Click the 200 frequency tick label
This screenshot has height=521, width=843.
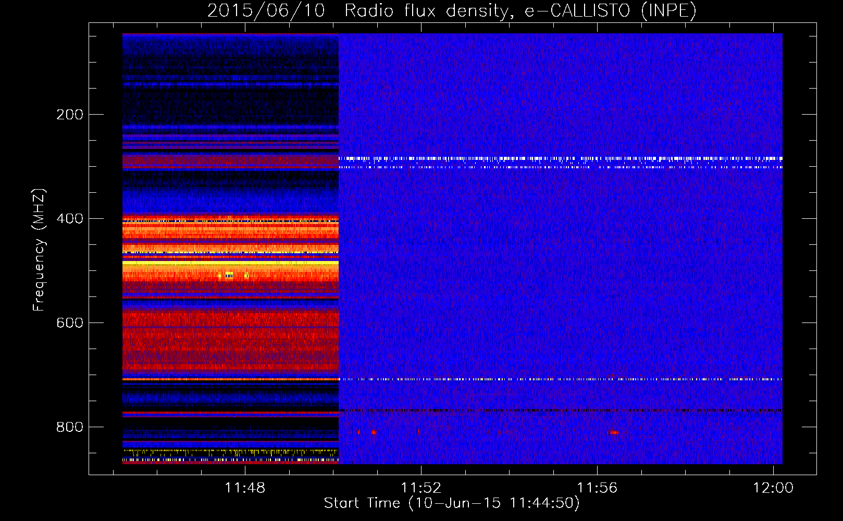[70, 115]
